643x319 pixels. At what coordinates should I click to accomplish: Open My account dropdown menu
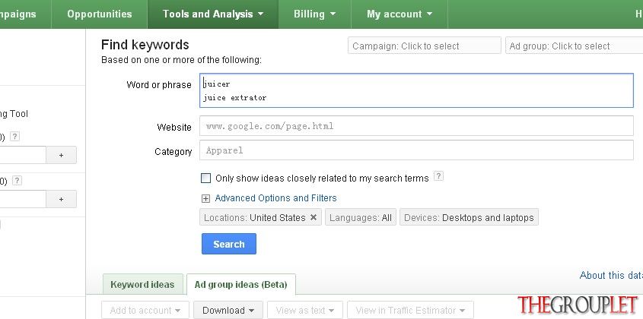[399, 14]
